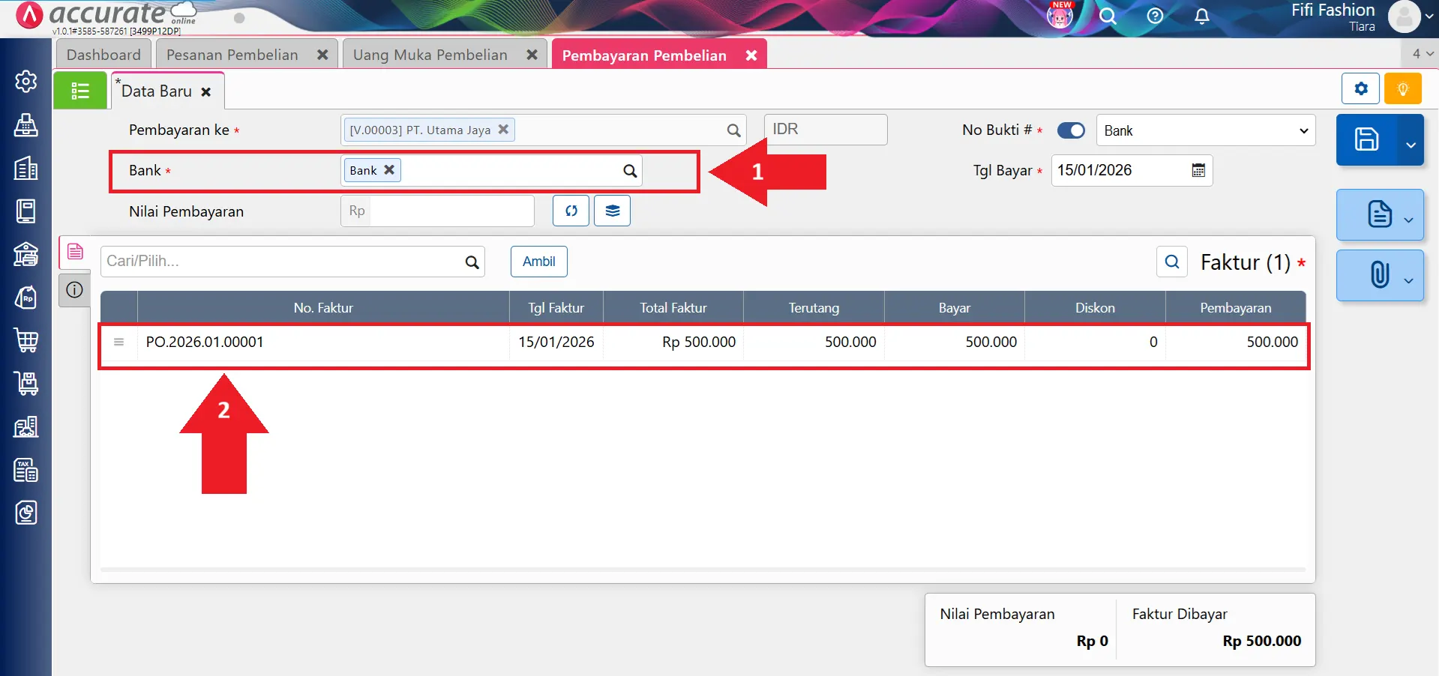Open the calendar picker for Tgl Bayar
The image size is (1439, 676).
[x=1198, y=171]
